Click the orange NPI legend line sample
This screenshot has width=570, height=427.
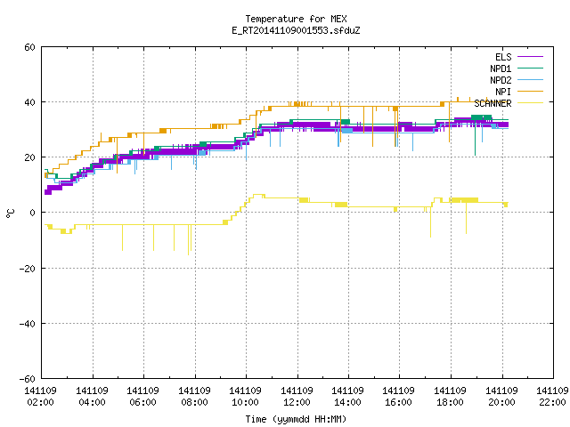(530, 91)
